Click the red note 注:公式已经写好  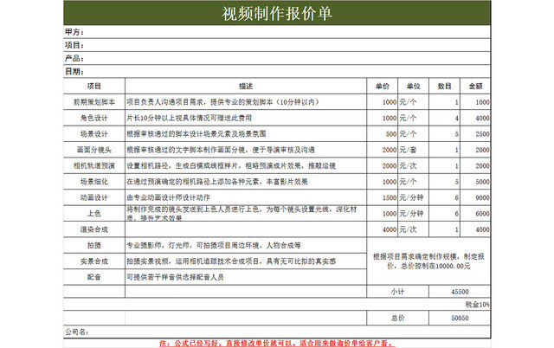click(277, 343)
